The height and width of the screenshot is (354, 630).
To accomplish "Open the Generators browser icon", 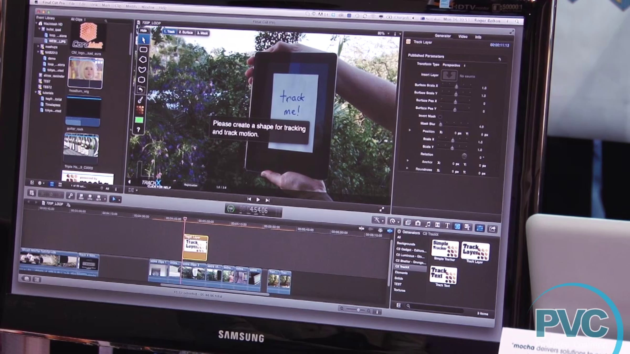I will [457, 227].
